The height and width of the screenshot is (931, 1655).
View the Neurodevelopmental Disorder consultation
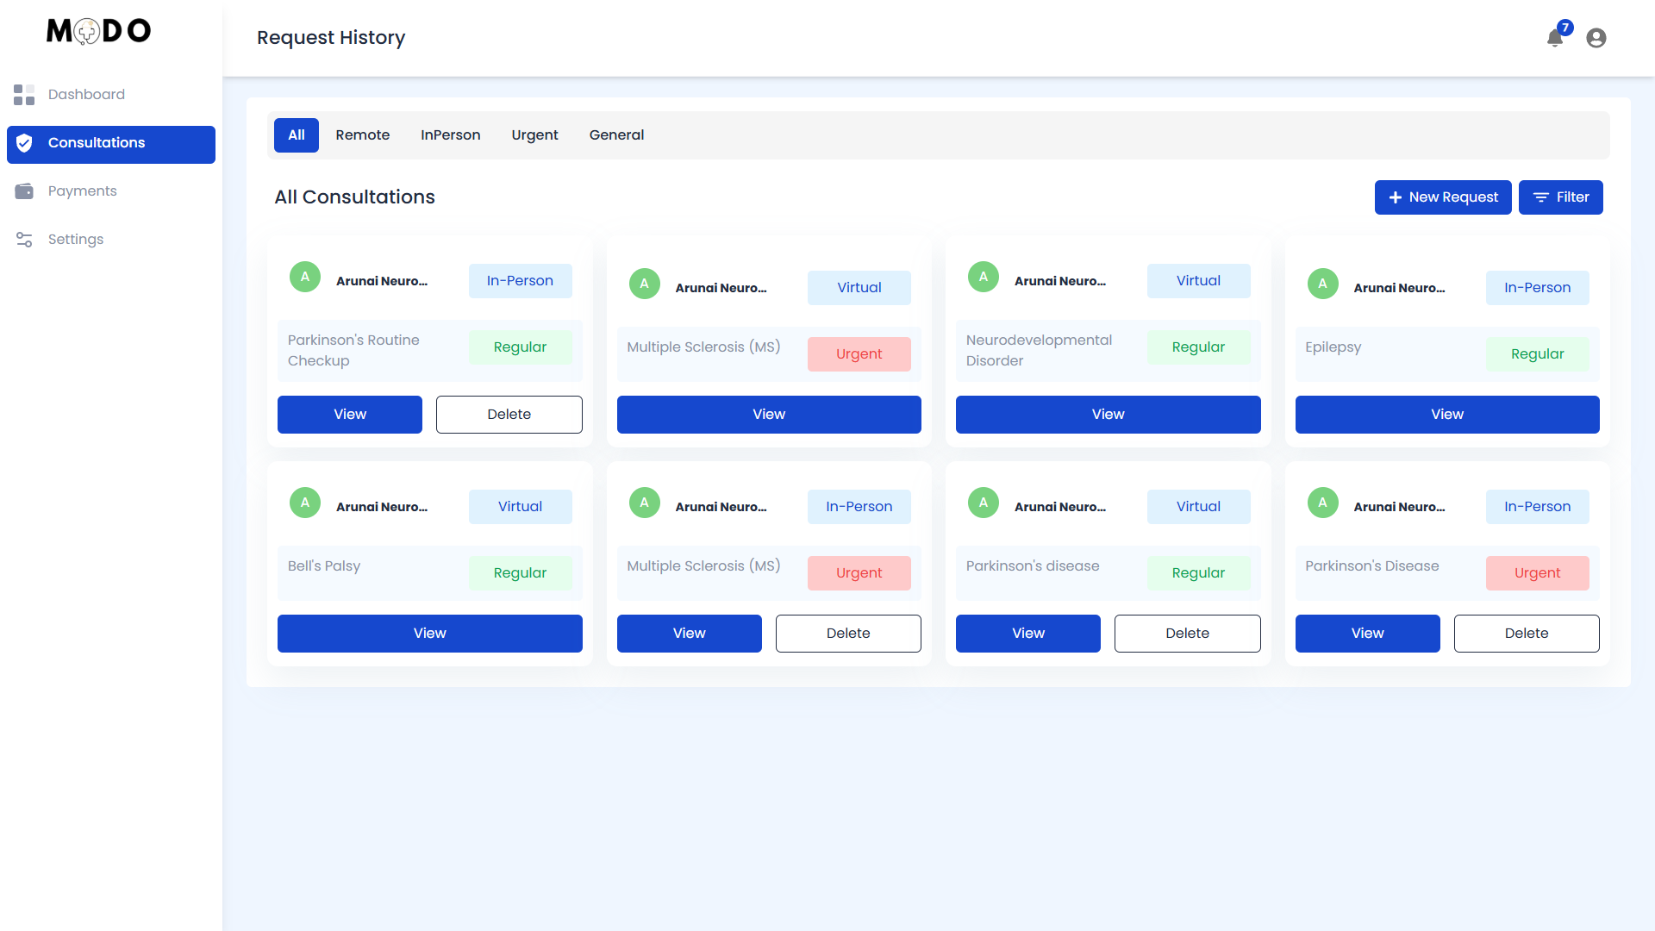(x=1108, y=415)
